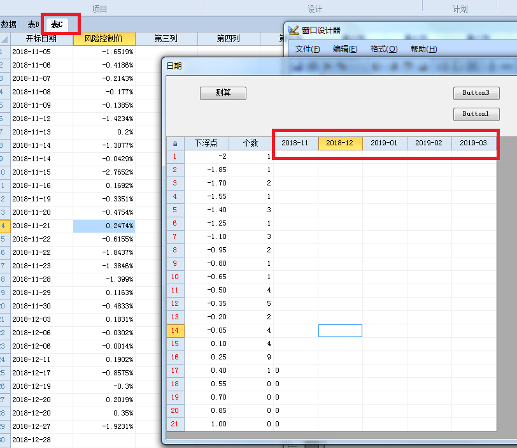Click the cell showing -1.6519%
Screen dimensions: 517x448
[x=104, y=52]
